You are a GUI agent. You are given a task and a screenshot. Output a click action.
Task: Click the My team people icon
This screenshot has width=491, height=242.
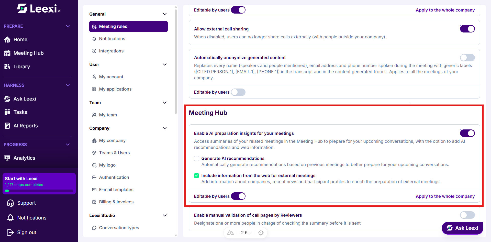point(94,115)
